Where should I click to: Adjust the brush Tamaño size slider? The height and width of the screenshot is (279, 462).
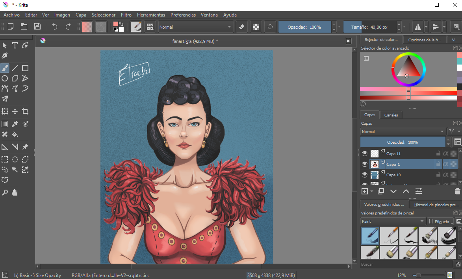[370, 27]
